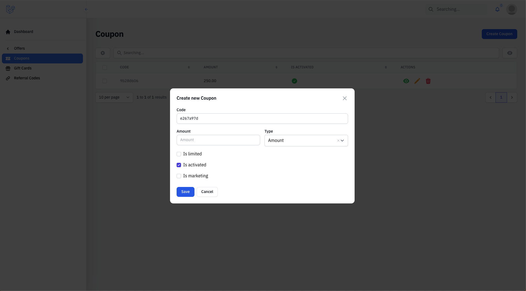This screenshot has width=526, height=291.
Task: Open Gift Cards in the sidebar
Action: click(42, 68)
